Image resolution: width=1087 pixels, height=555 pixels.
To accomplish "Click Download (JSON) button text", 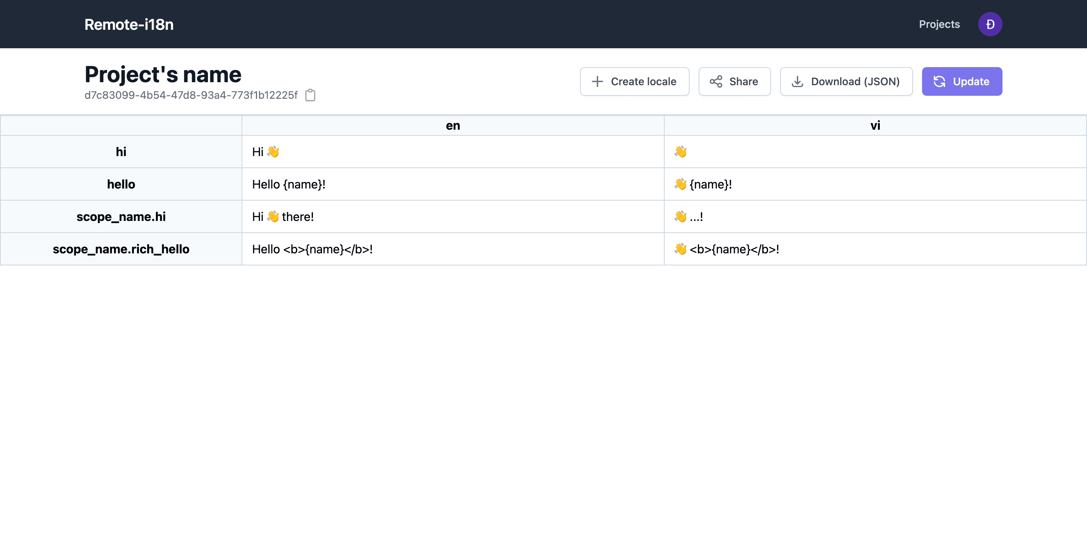I will 855,81.
